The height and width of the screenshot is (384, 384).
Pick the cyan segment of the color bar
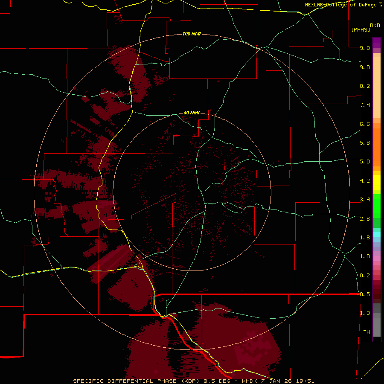[x=377, y=235]
